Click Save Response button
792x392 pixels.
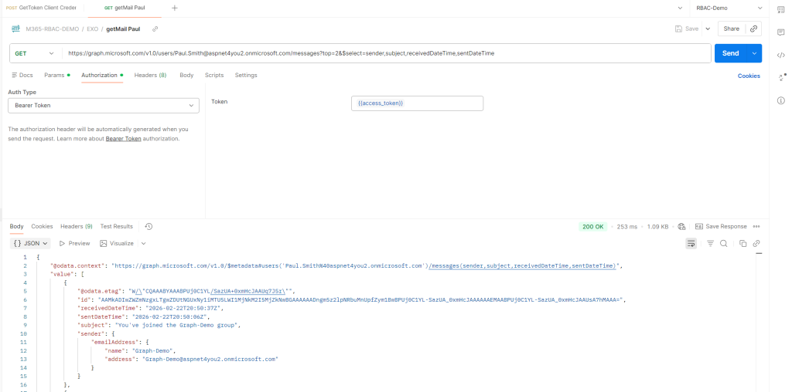[721, 226]
